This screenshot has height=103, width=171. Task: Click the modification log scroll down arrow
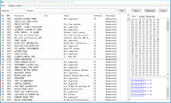168,98
